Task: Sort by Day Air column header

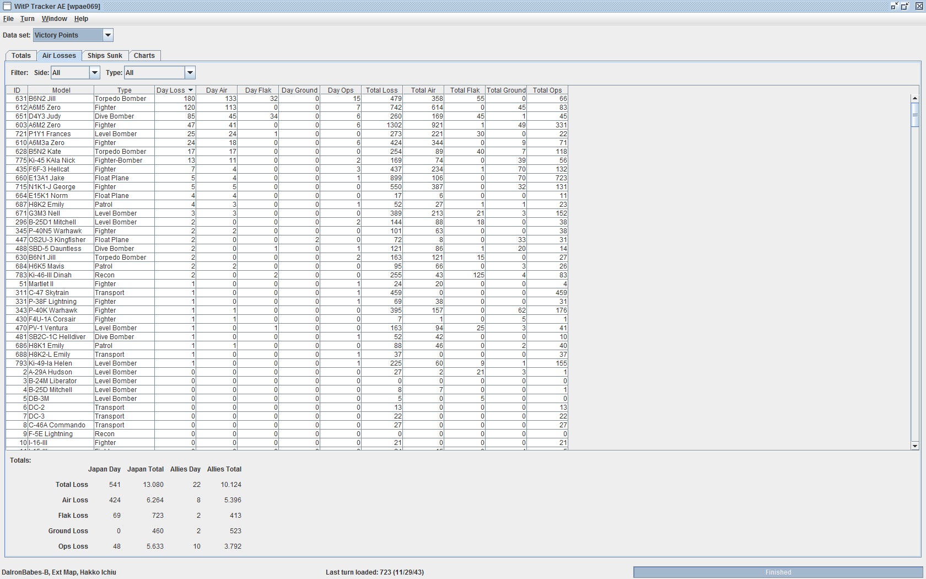Action: 217,90
